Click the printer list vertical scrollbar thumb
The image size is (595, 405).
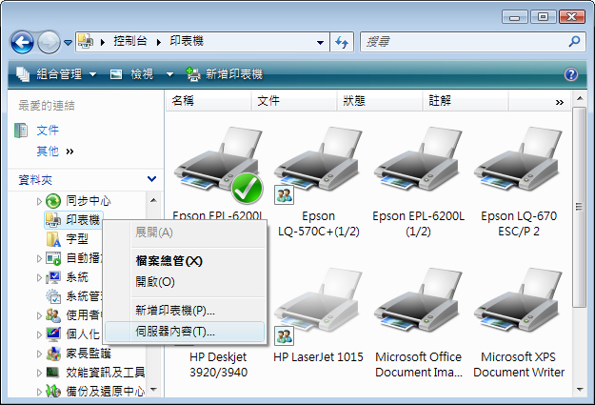click(x=579, y=207)
